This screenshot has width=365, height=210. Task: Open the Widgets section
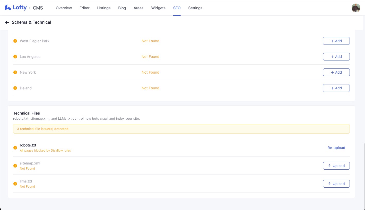[158, 8]
